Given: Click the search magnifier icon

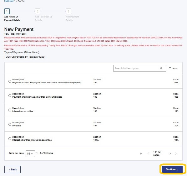Looking at the screenshot, I should (161, 68).
